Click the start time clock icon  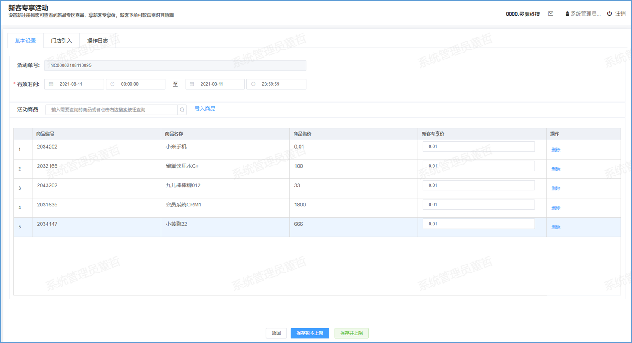coord(112,84)
